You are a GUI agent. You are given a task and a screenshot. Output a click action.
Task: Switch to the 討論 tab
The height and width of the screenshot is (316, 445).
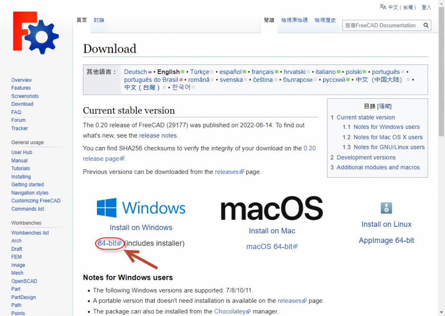click(99, 20)
